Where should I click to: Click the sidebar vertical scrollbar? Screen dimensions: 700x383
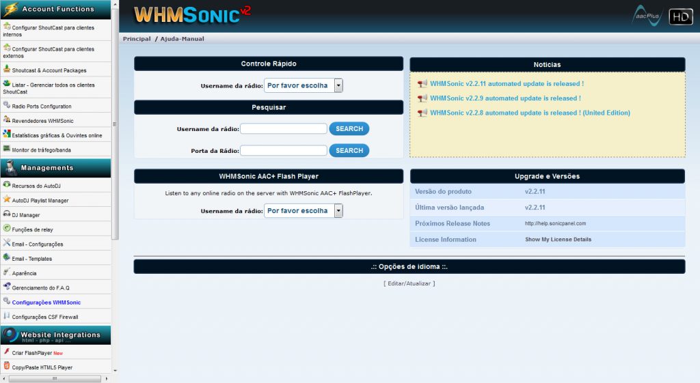point(115,137)
